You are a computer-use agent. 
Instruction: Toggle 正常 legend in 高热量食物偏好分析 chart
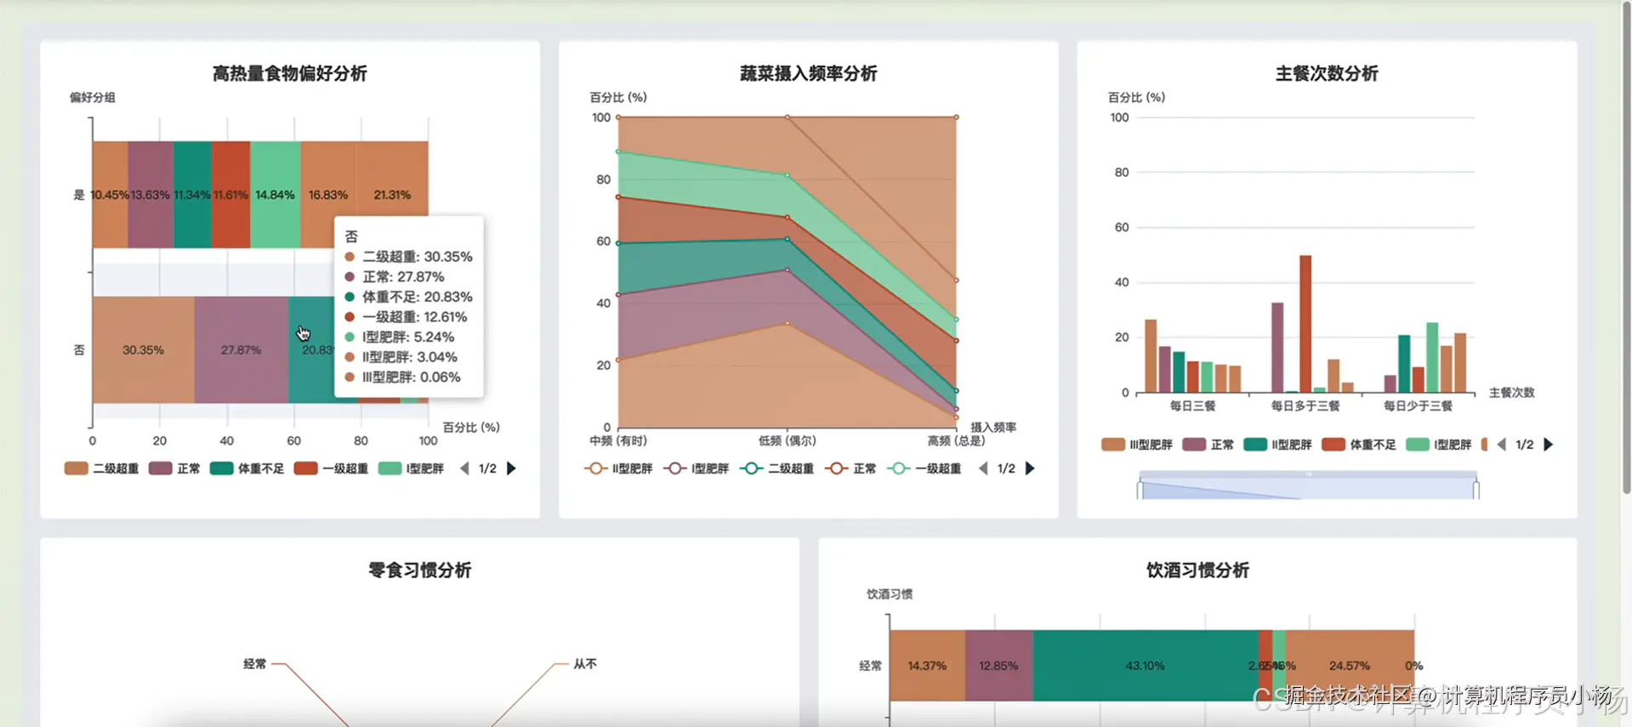click(x=174, y=469)
